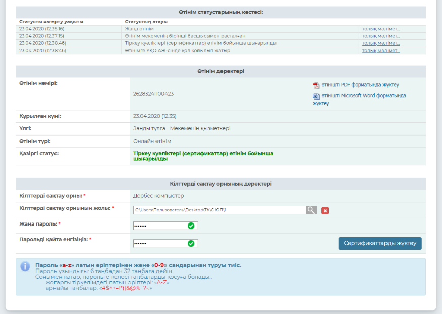This screenshot has height=314, width=442.
Task: Click the red X to clear the path
Action: coord(325,210)
